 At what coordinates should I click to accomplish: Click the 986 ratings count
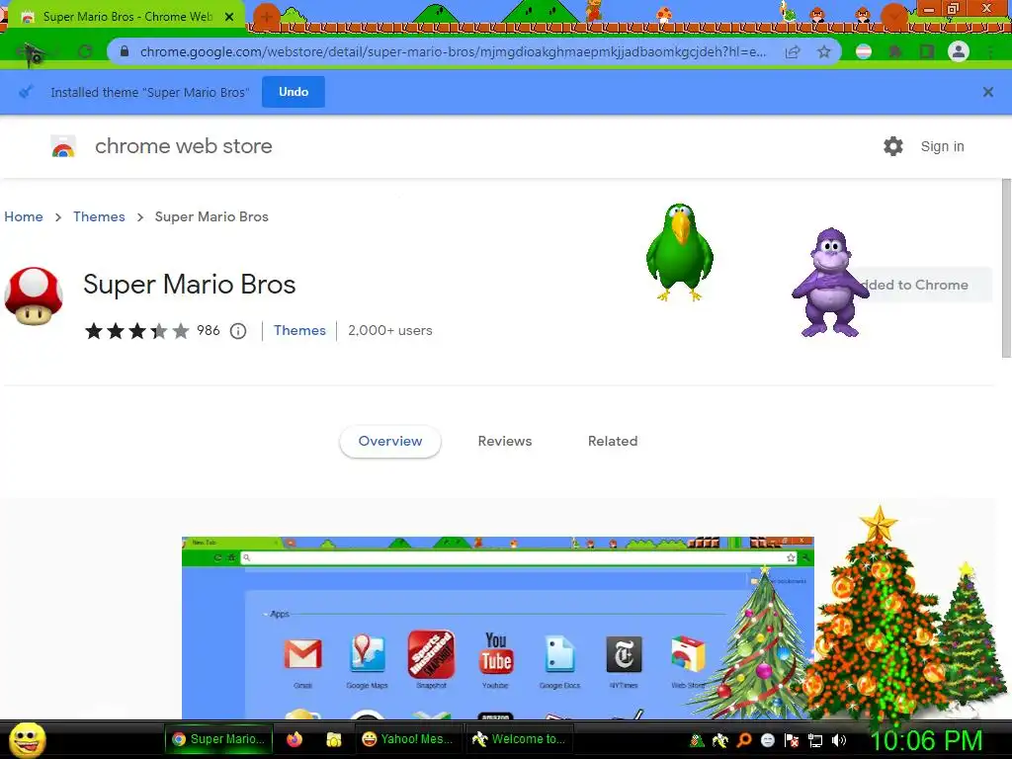point(208,330)
